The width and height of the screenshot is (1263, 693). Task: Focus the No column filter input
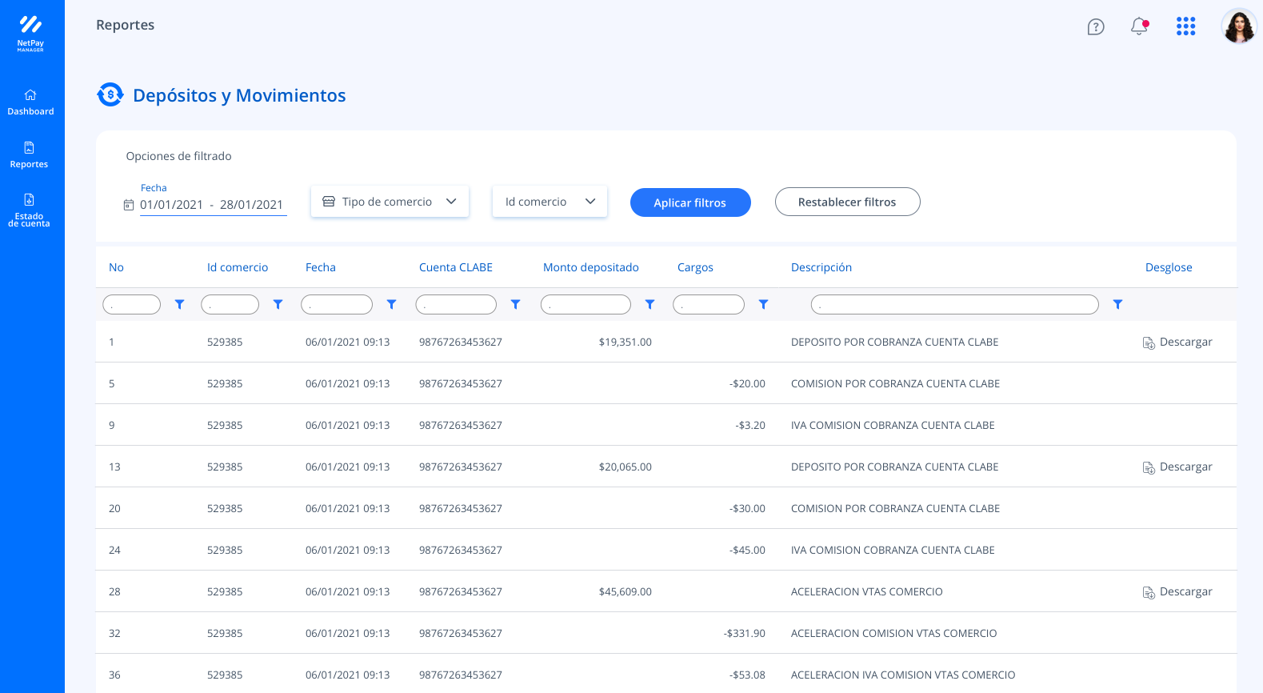pyautogui.click(x=132, y=304)
